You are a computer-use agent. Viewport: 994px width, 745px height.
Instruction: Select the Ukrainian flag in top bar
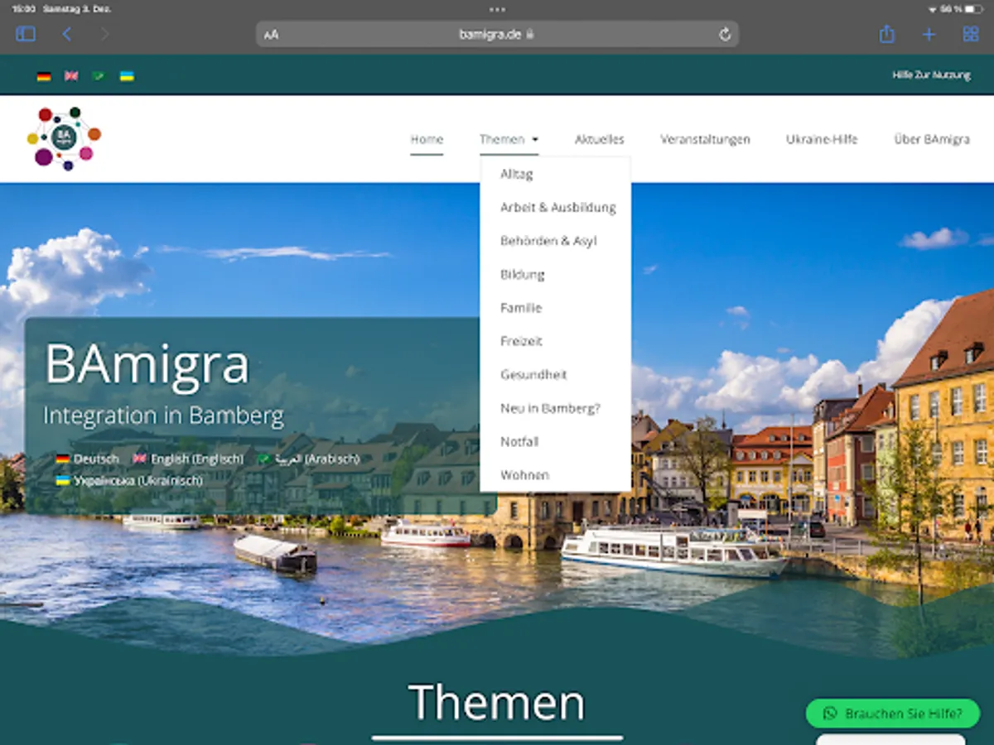click(127, 76)
